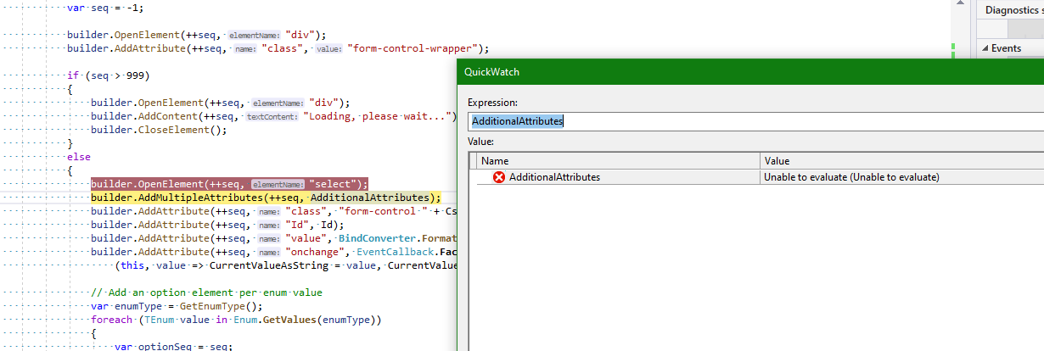
Task: Click the builder.AddMultipleAttributes highlighted line
Action: [x=266, y=198]
